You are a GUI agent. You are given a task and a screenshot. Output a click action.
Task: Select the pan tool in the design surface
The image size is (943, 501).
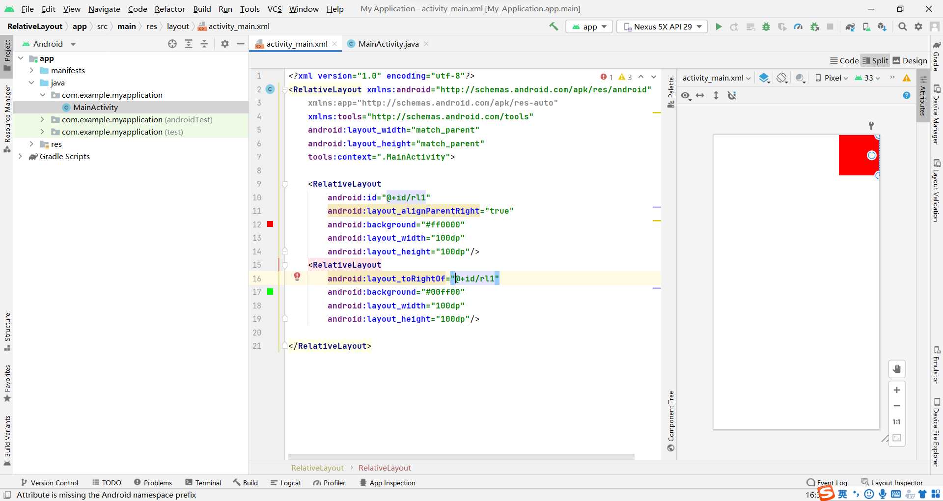(897, 369)
